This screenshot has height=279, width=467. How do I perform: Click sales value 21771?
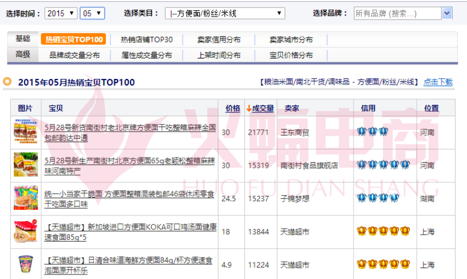(x=258, y=132)
